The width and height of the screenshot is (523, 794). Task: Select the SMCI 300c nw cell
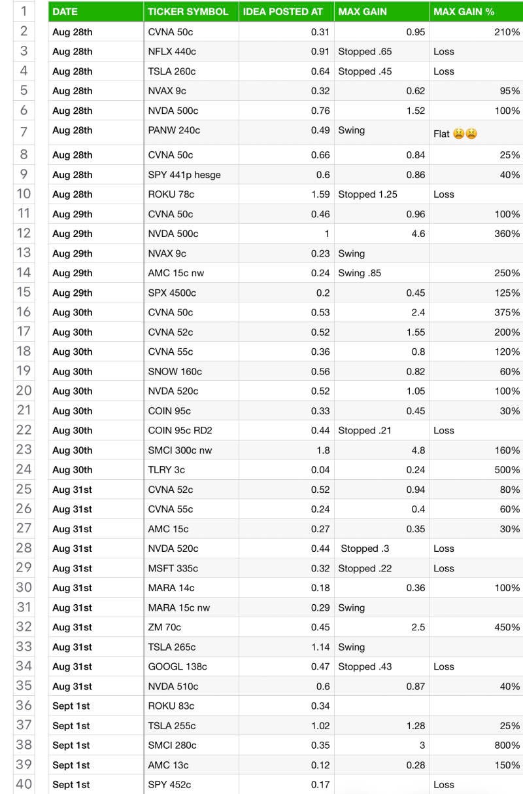190,450
